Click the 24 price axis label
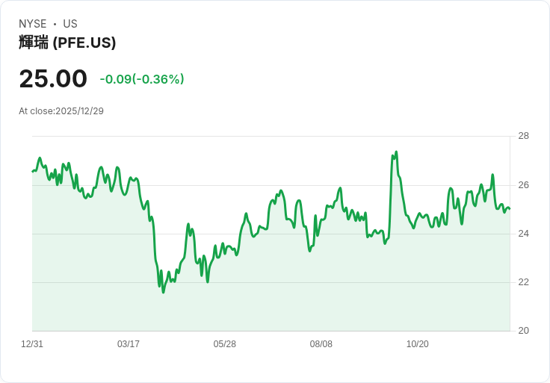 point(523,234)
